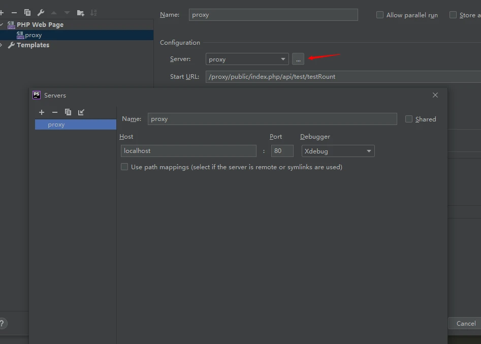Click the Host field containing localhost
Screen dimensions: 481x344
(188, 151)
